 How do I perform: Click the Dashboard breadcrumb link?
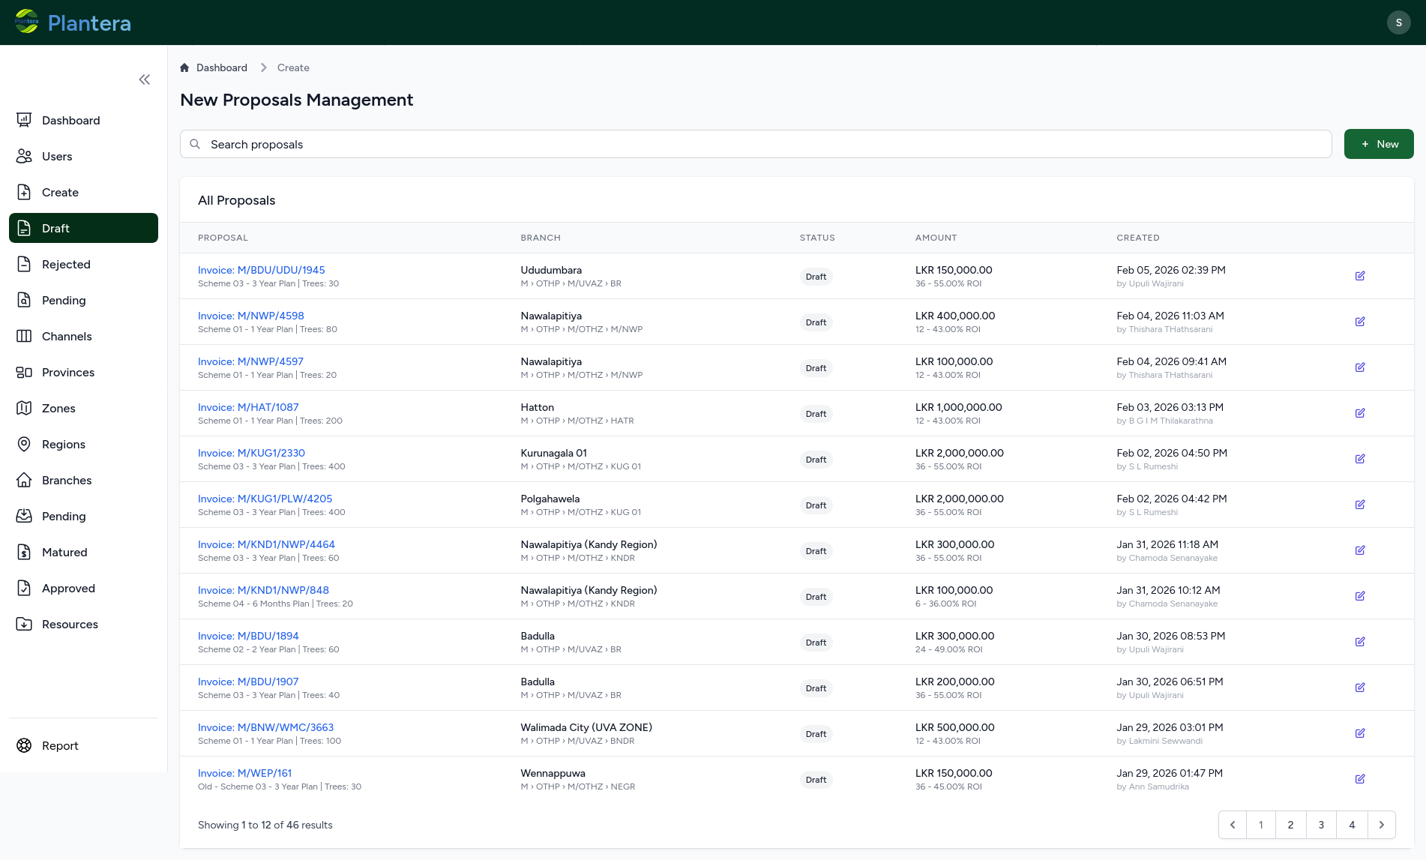point(221,67)
